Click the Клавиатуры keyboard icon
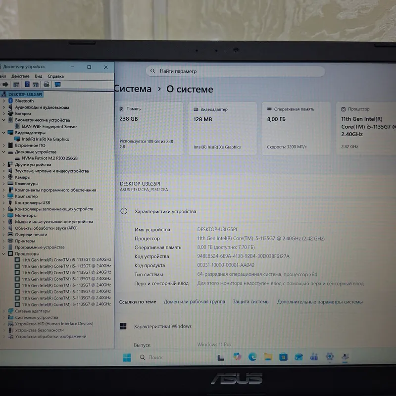Screen dimensions: 396x396 [10, 183]
